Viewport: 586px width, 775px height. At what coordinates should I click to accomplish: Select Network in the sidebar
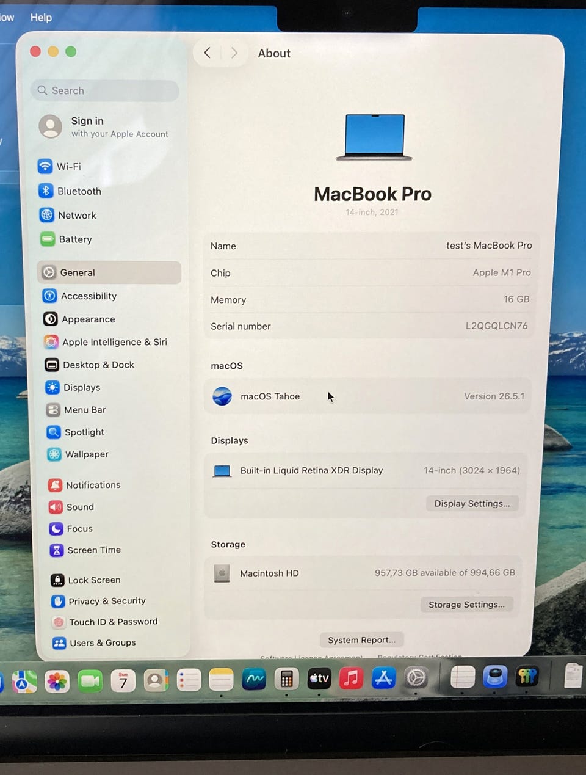[68, 215]
